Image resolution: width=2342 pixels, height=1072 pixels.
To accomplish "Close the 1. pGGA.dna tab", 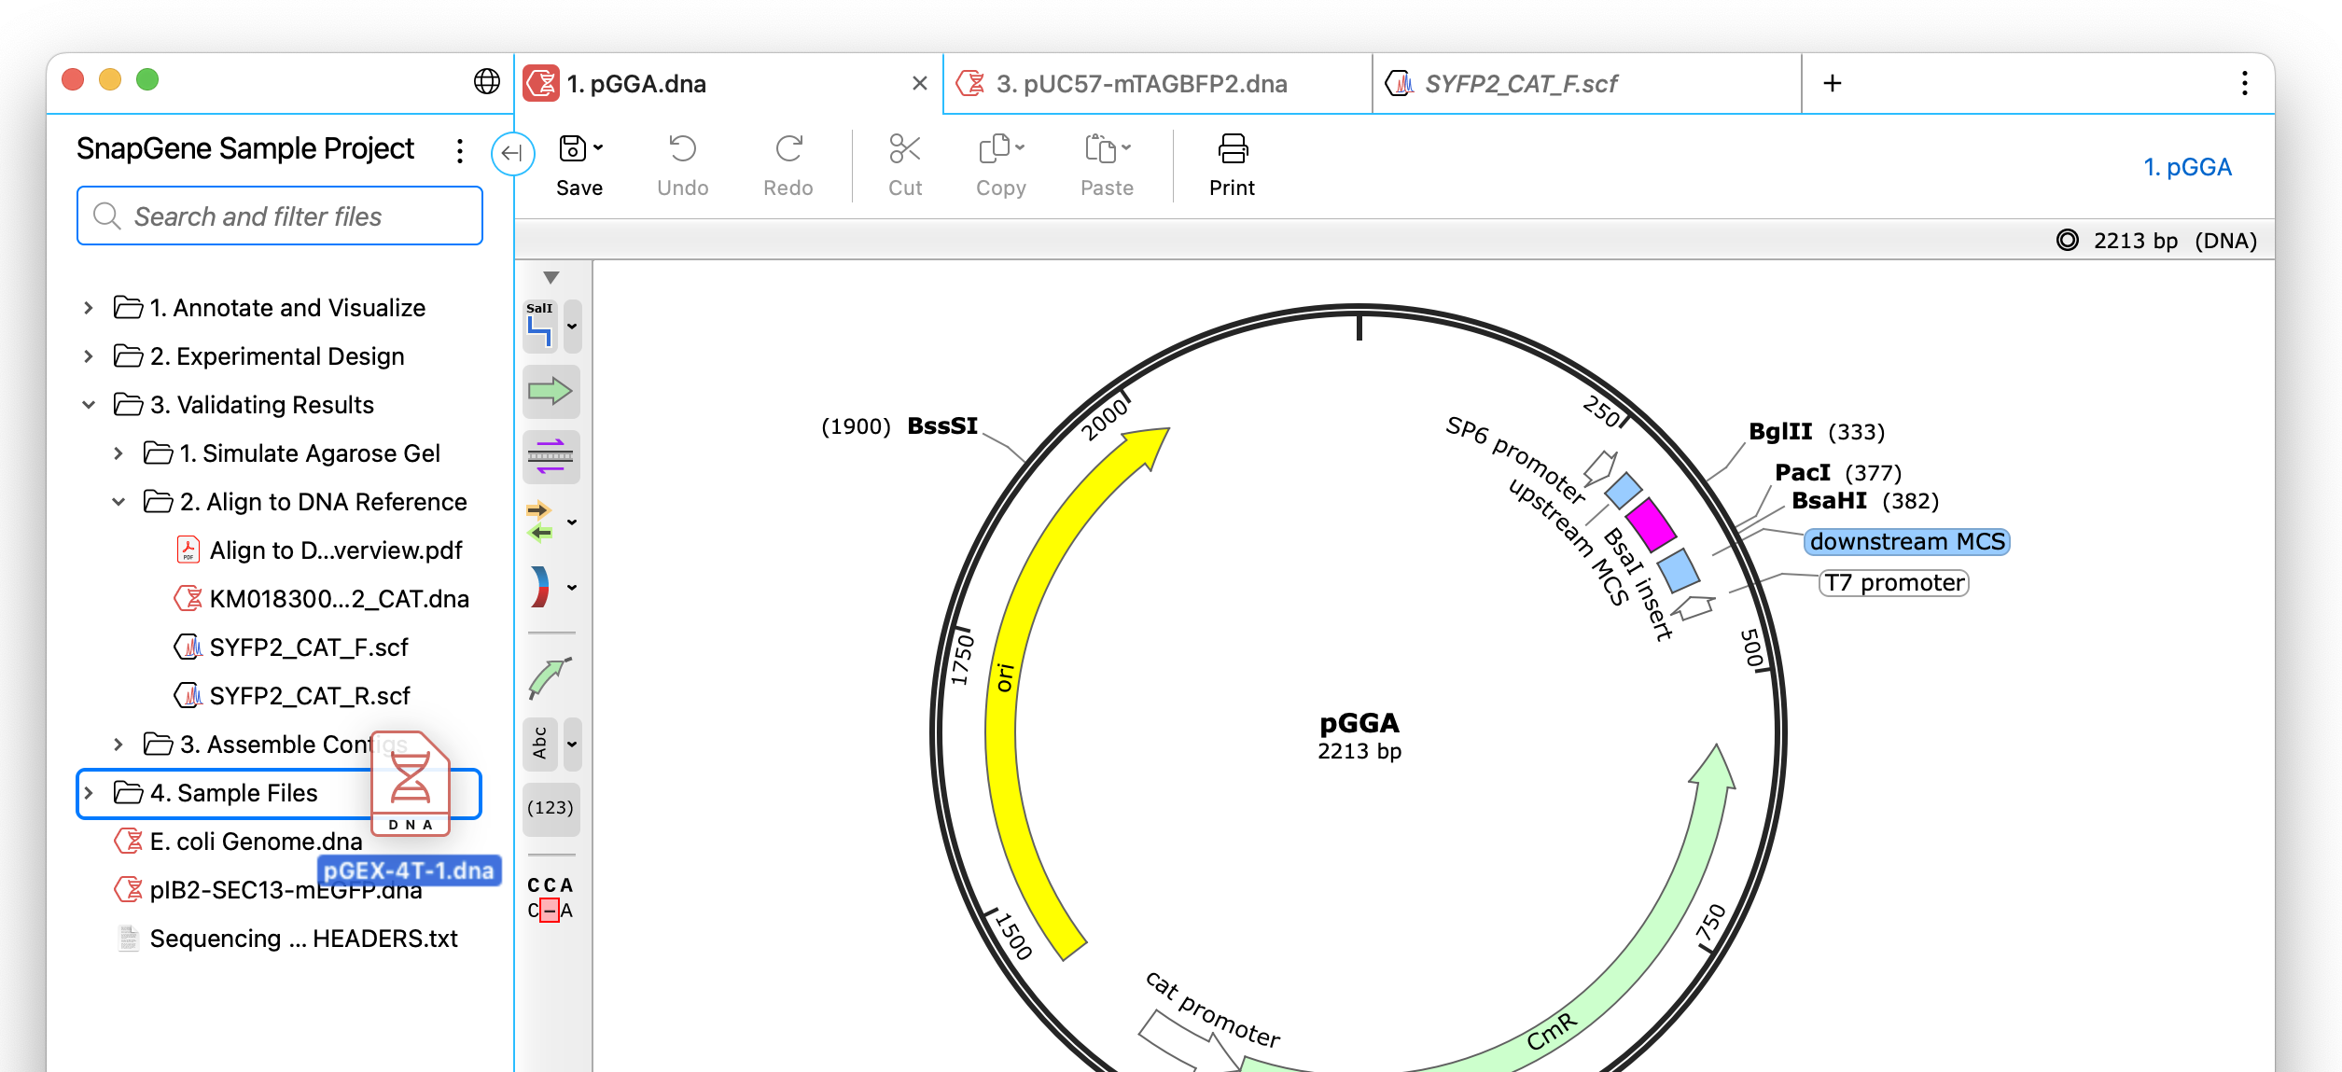I will pyautogui.click(x=919, y=83).
